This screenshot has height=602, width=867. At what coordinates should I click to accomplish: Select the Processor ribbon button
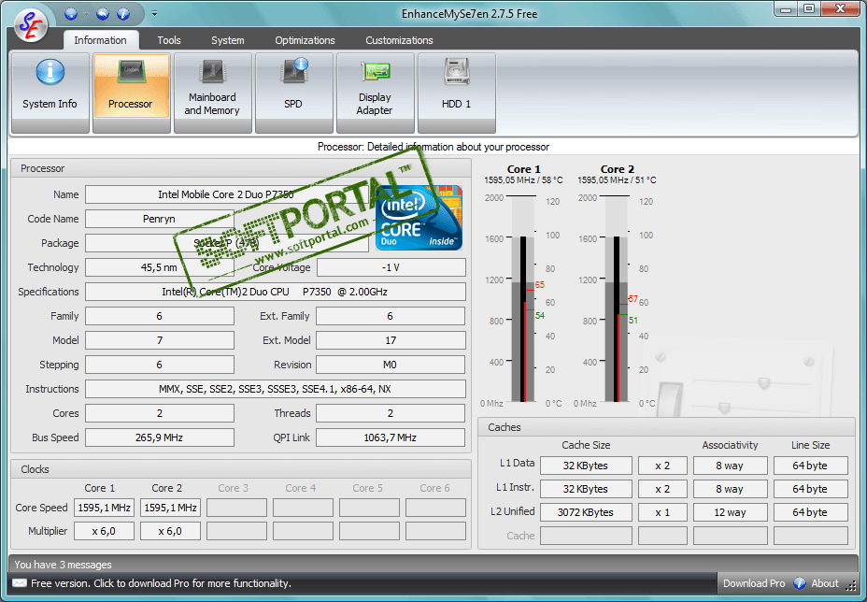(x=131, y=93)
